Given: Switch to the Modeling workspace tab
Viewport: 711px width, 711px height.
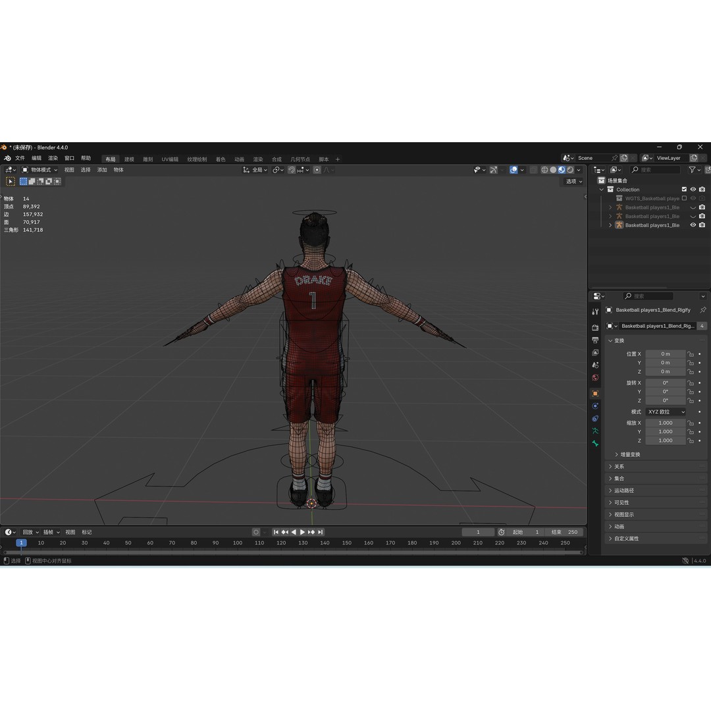Looking at the screenshot, I should tap(129, 159).
